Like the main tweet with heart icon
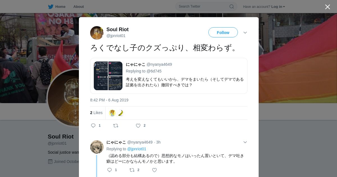Viewport: 337px width, 177px height. pos(138,126)
